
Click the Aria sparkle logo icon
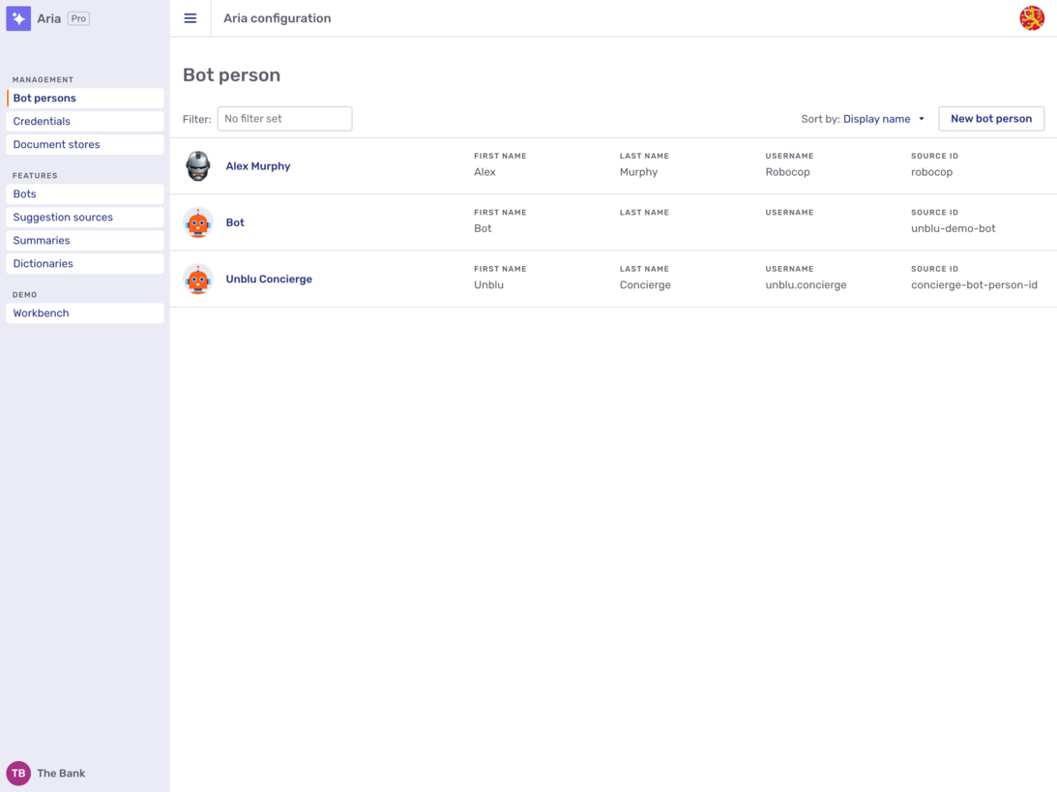[18, 18]
